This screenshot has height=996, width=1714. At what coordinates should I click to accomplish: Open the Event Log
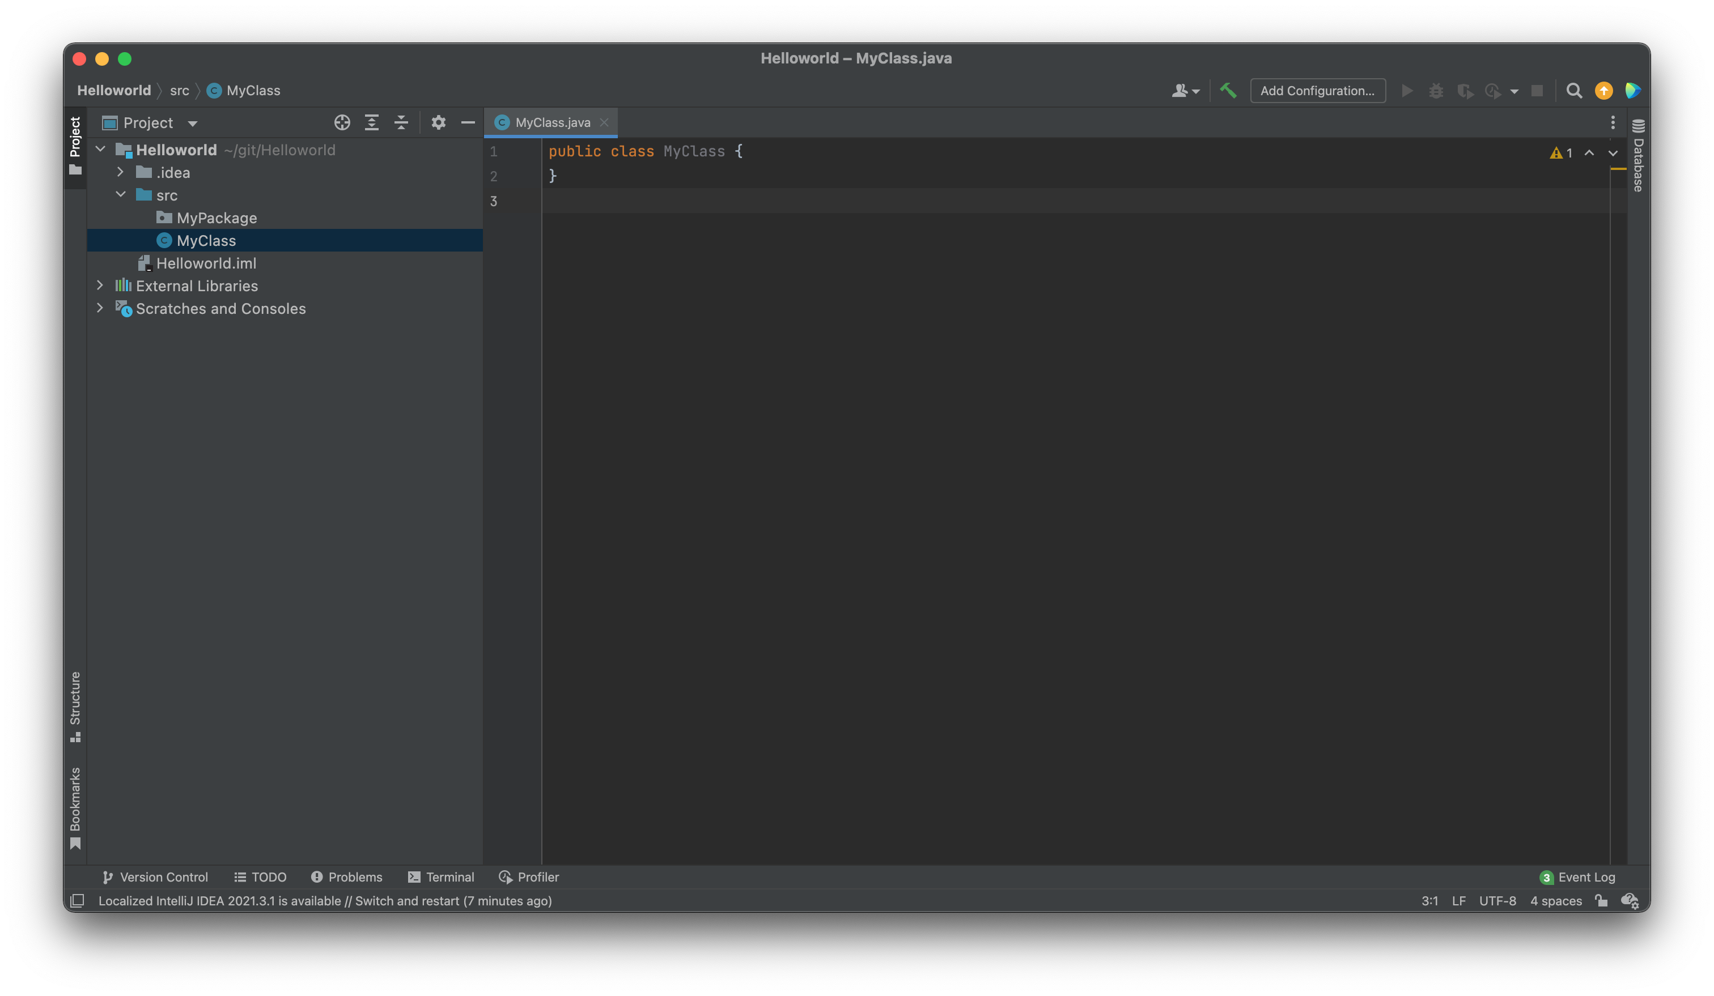tap(1577, 877)
